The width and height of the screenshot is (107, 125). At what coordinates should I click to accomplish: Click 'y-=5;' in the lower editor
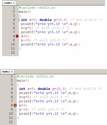pyautogui.click(x=24, y=109)
